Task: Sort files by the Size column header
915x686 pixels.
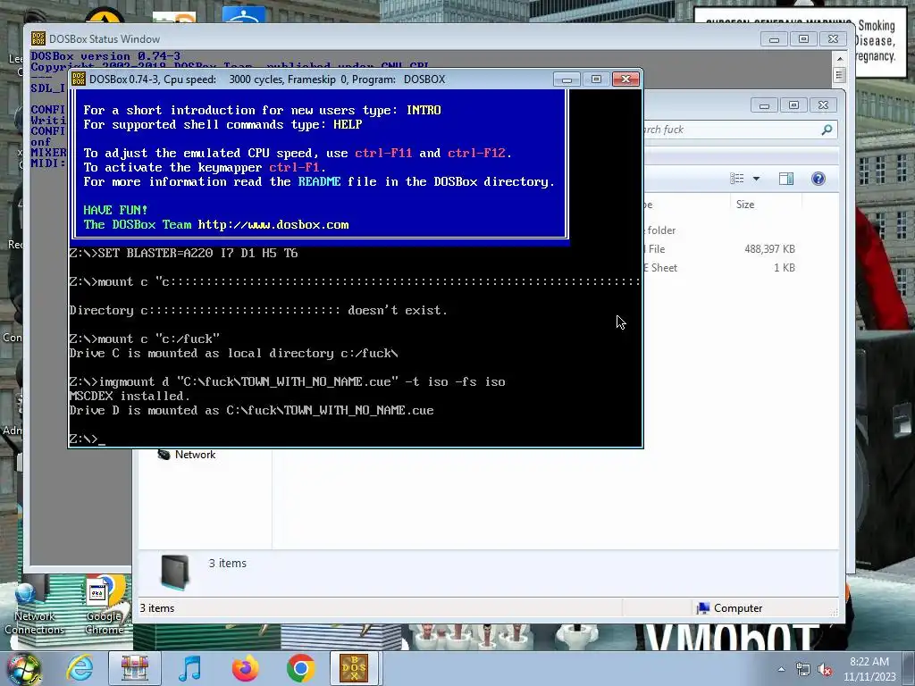Action: [x=765, y=205]
